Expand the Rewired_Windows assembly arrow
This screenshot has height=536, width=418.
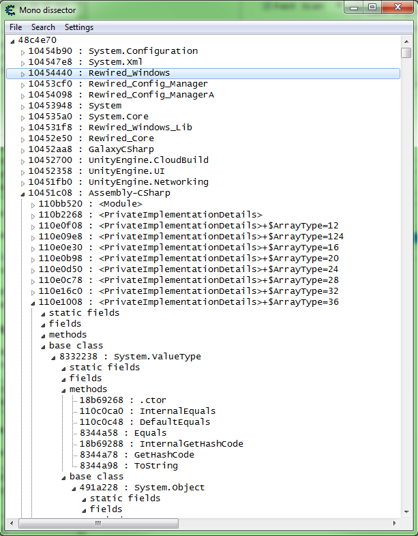point(23,74)
